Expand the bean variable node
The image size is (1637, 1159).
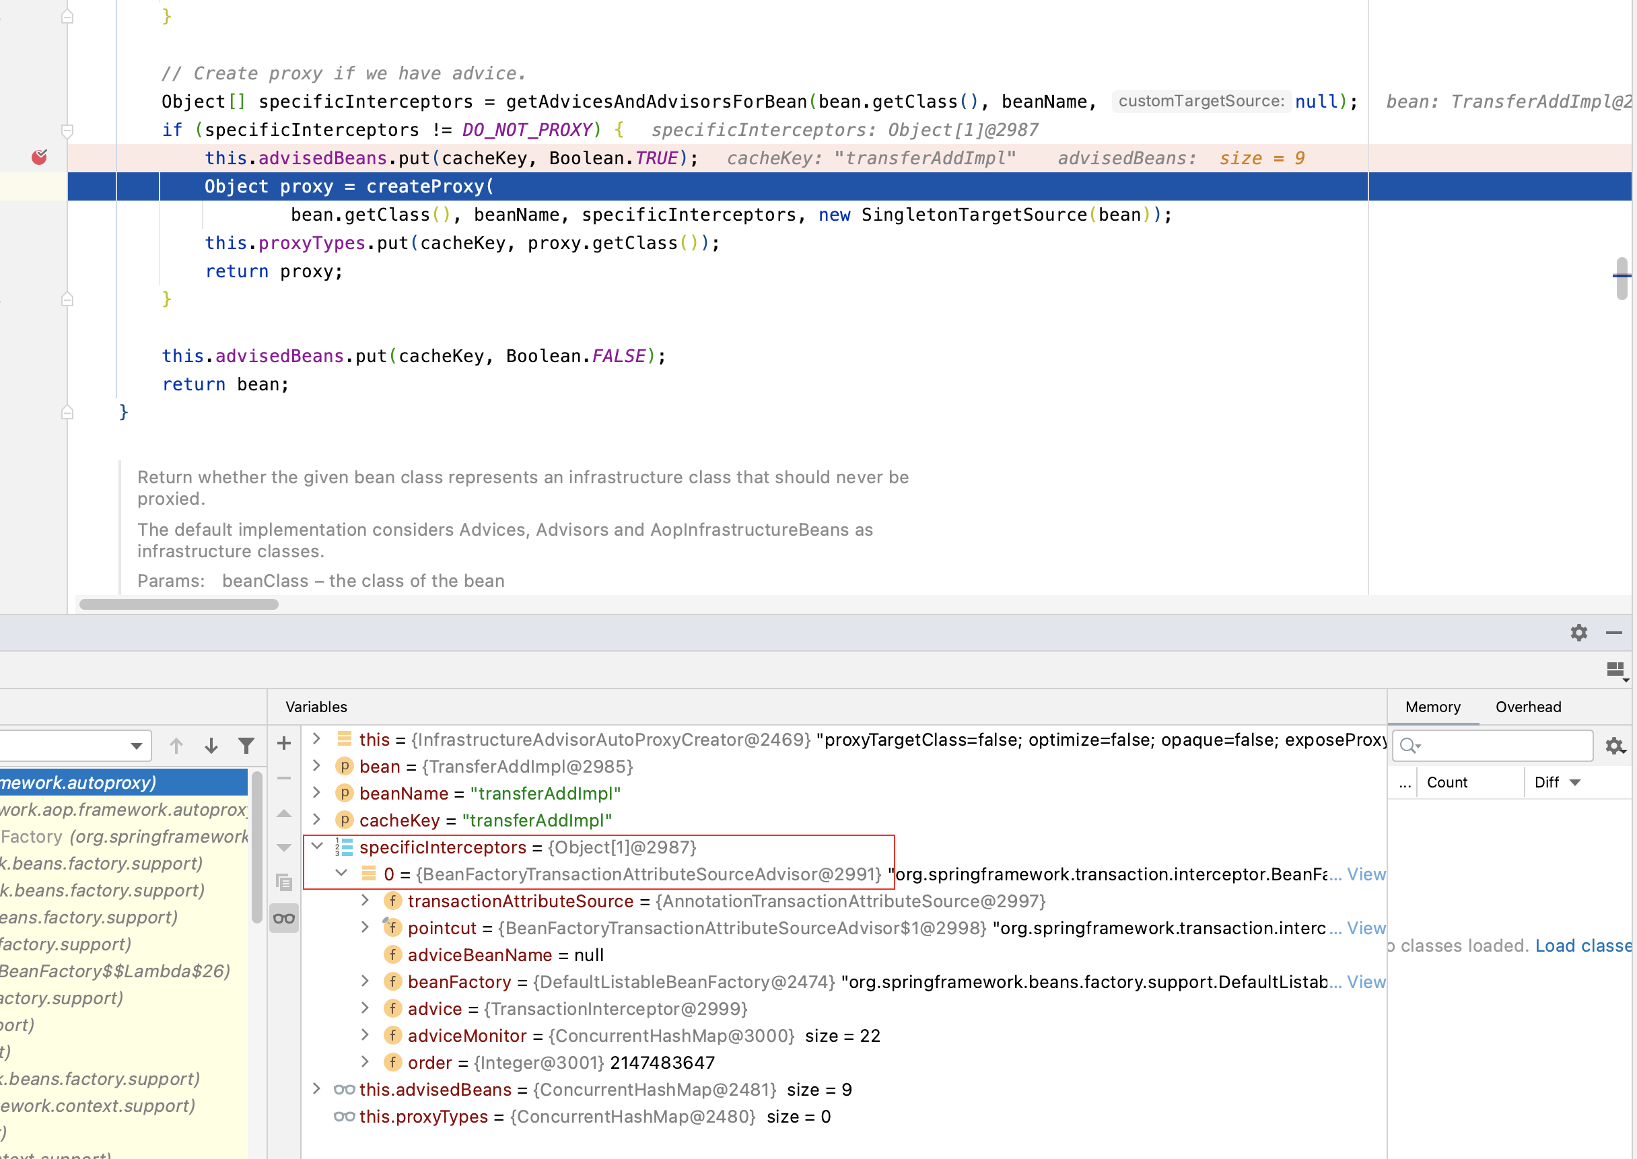(318, 766)
